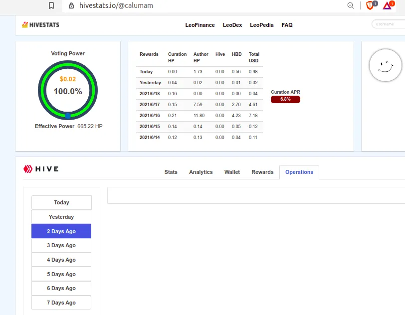Viewport: 405px width, 315px height.
Task: Click the 100.0% voting power value
Action: click(68, 91)
